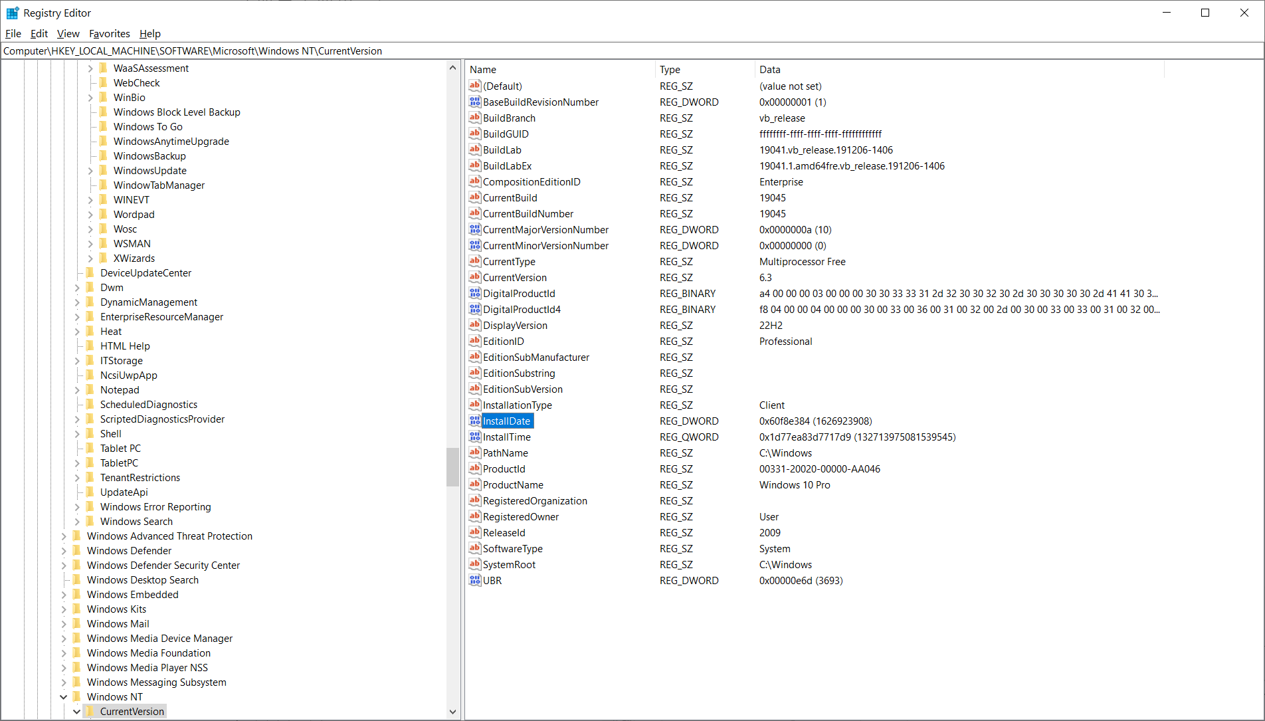The image size is (1265, 721).
Task: Open the View menu
Action: [68, 33]
